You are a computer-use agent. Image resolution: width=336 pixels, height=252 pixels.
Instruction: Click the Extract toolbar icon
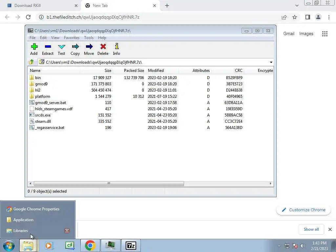48,49
